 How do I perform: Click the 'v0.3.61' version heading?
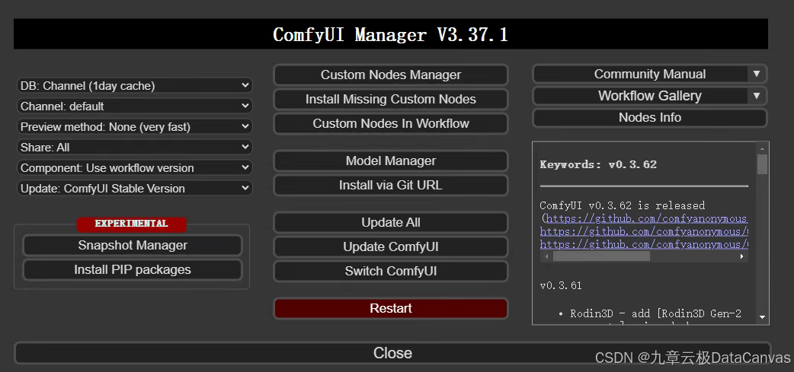coord(561,285)
